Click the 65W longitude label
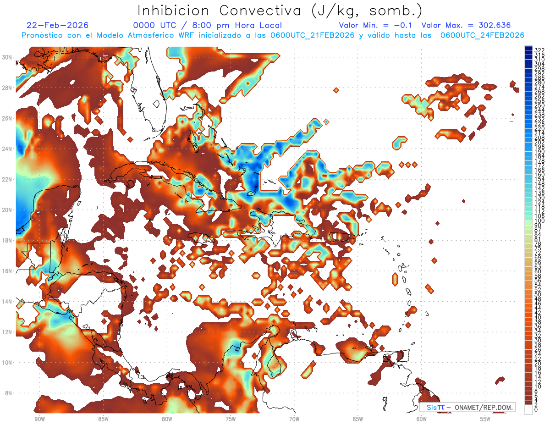 pos(358,419)
